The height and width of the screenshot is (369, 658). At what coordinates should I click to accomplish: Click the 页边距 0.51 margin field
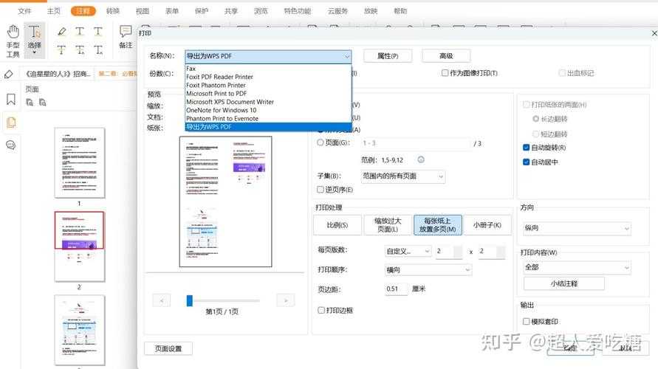coord(396,289)
